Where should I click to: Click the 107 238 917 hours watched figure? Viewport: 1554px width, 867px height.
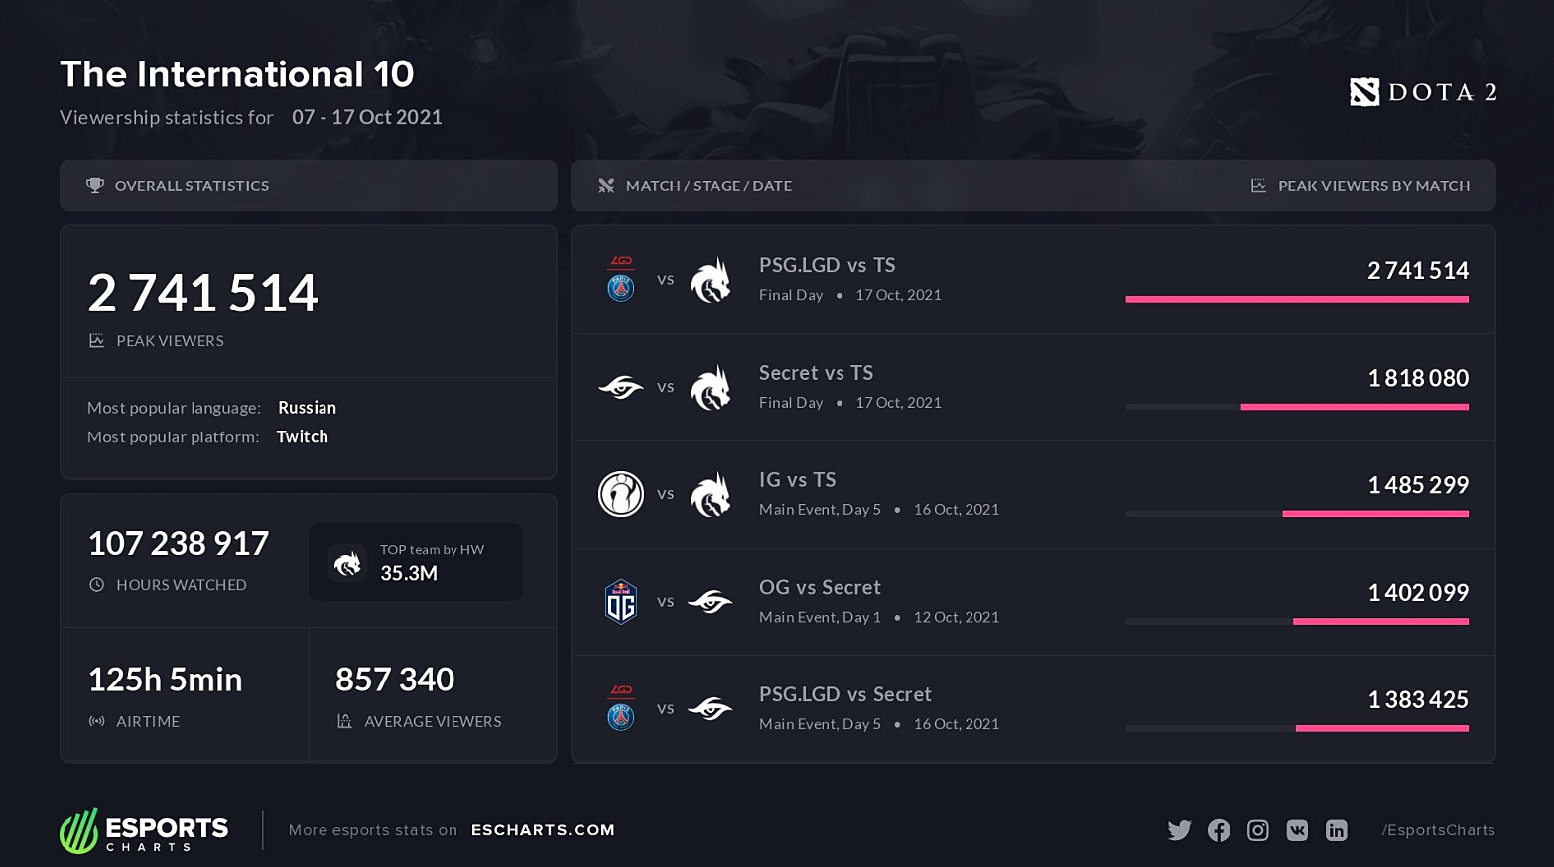pos(179,543)
